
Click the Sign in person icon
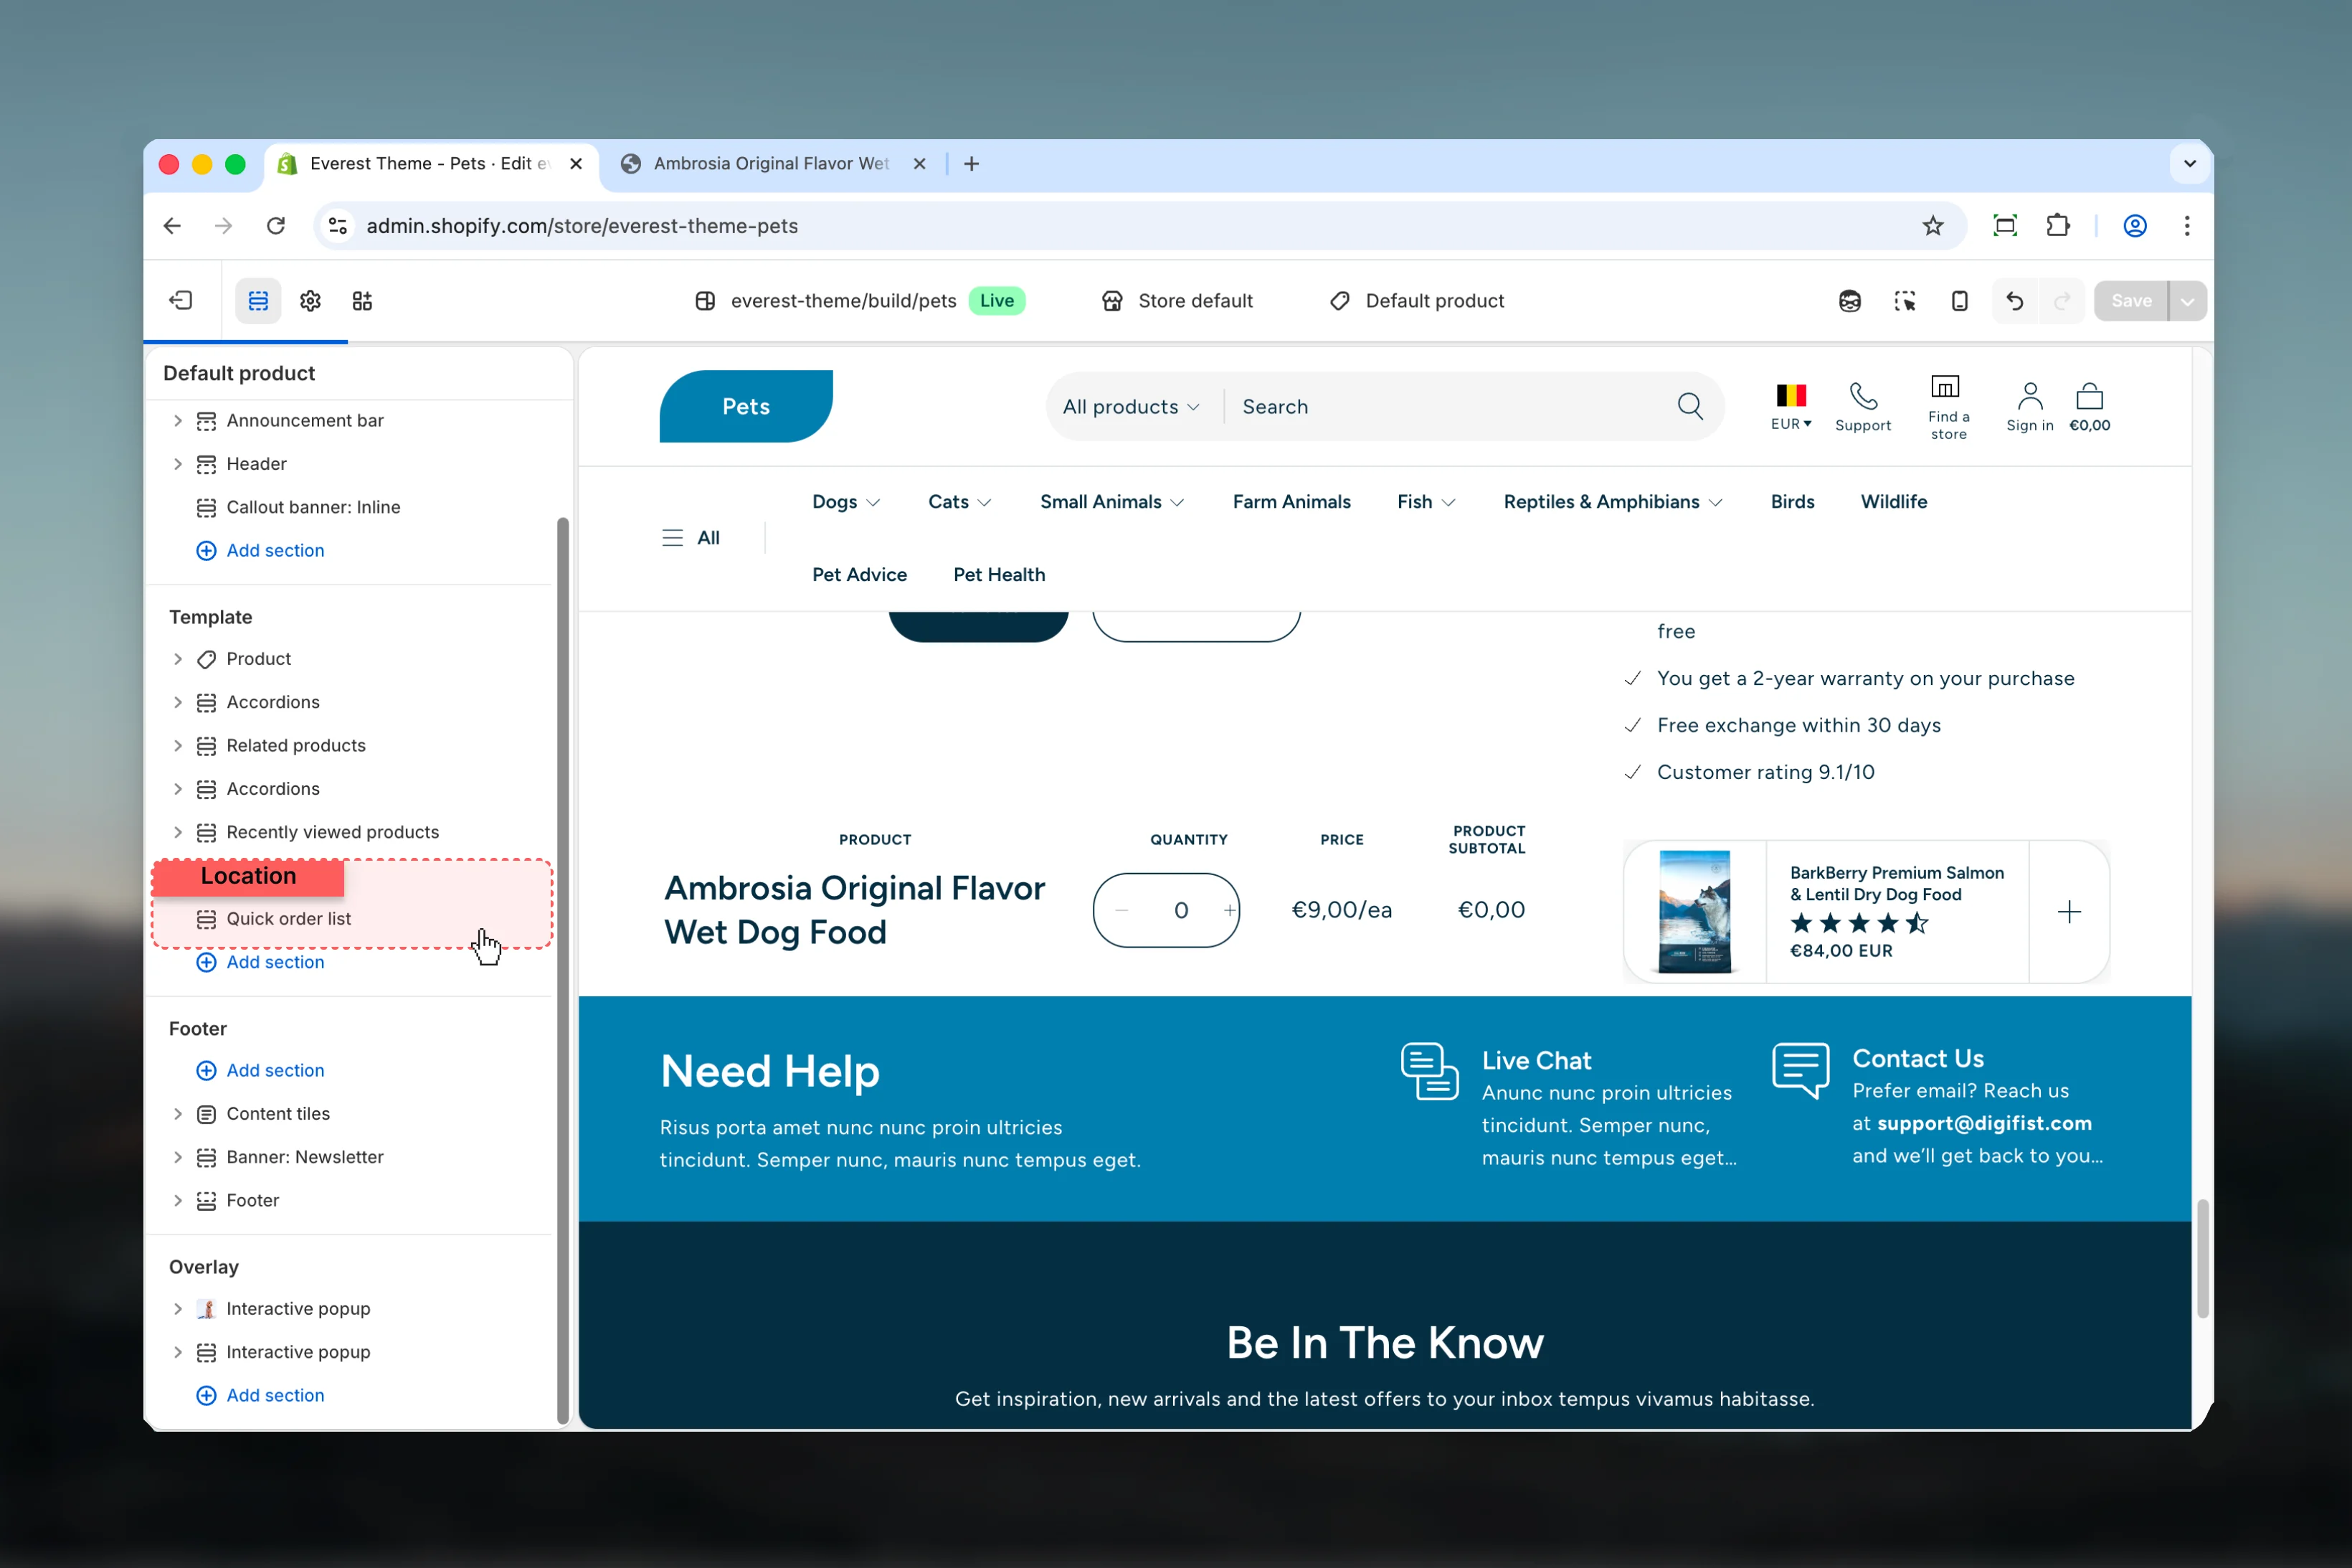[2029, 396]
